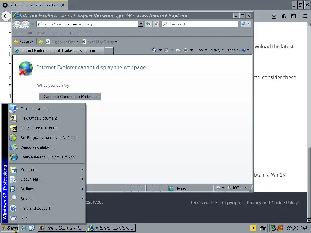Click Internet Explorer quick launch icon in taskbar
Viewport: 311px width, 233px height.
[x=24, y=228]
